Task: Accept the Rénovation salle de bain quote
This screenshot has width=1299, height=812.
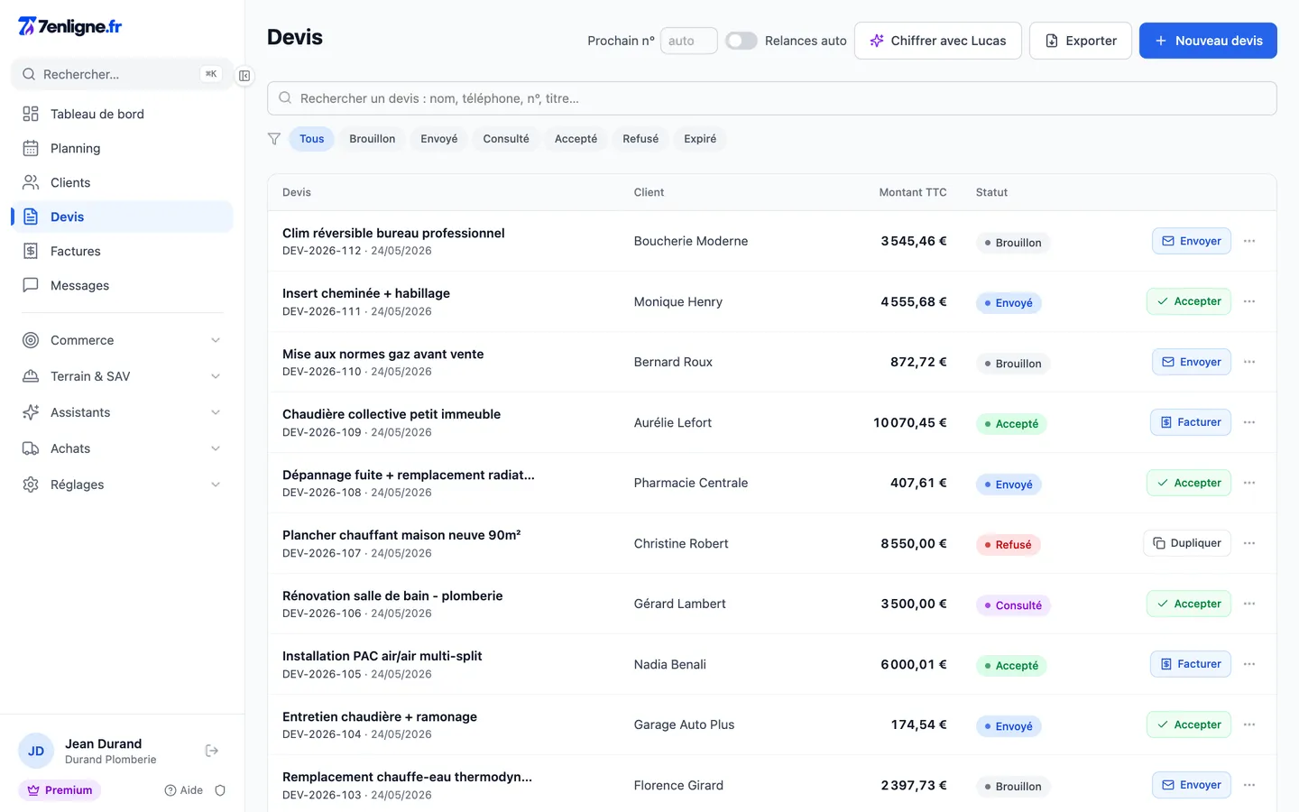Action: (1189, 604)
